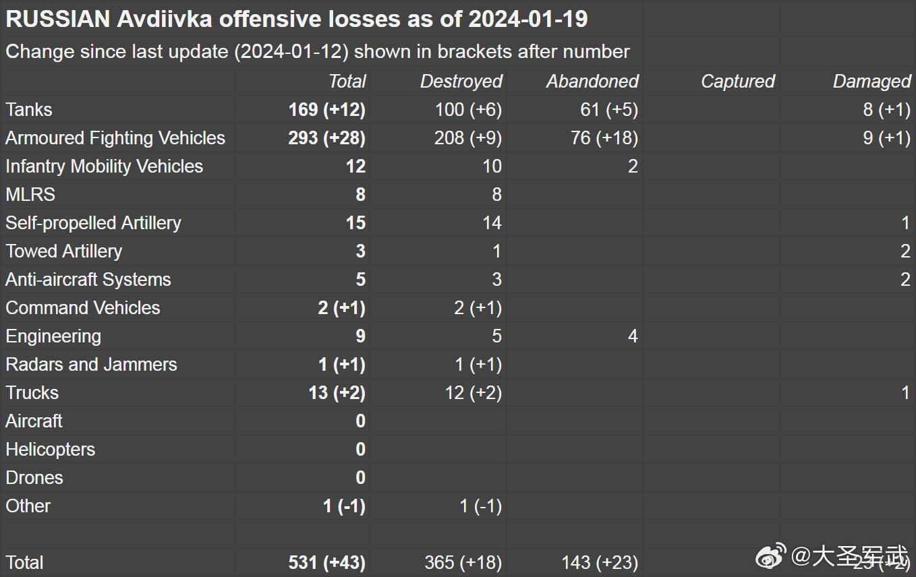
Task: Select Command Vehicles destroyed cell 2 (+1)
Action: [478, 308]
